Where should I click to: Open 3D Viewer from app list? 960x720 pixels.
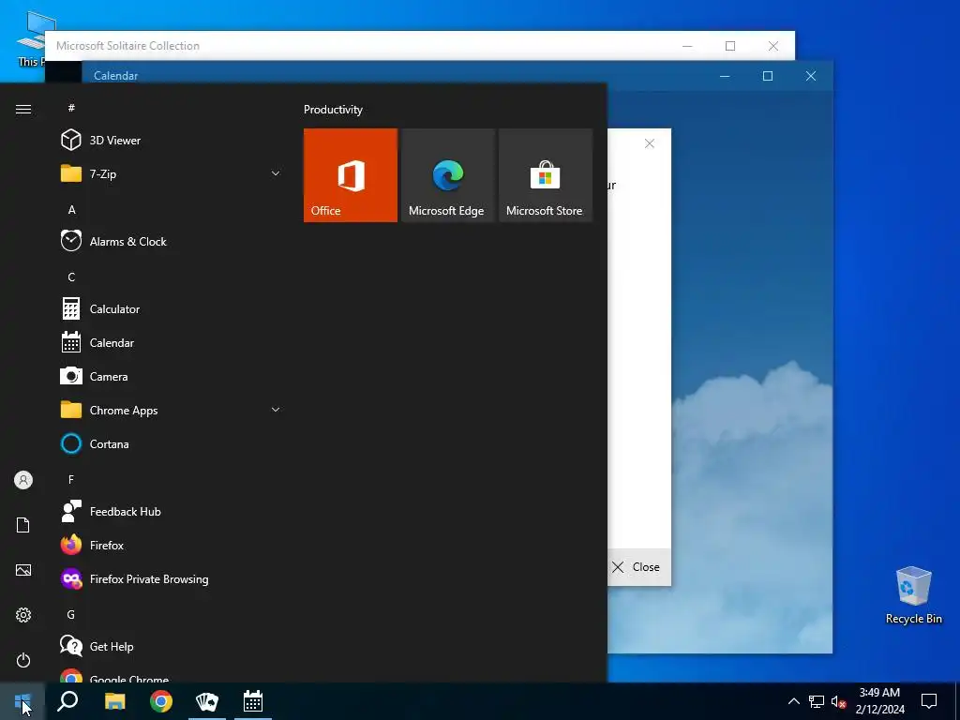172,141
